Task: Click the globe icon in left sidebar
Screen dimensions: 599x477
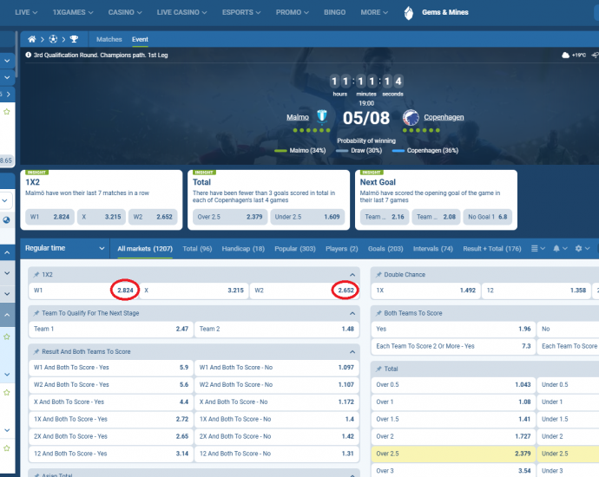Action: (6, 220)
